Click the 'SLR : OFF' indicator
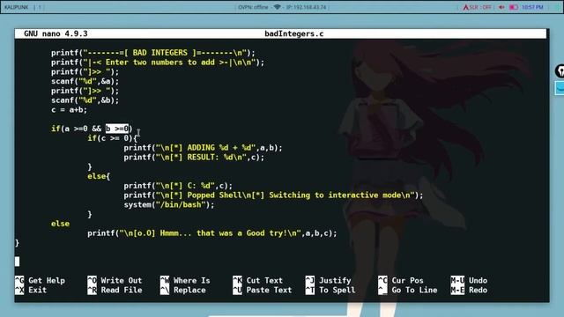This screenshot has width=564, height=317. (x=478, y=7)
